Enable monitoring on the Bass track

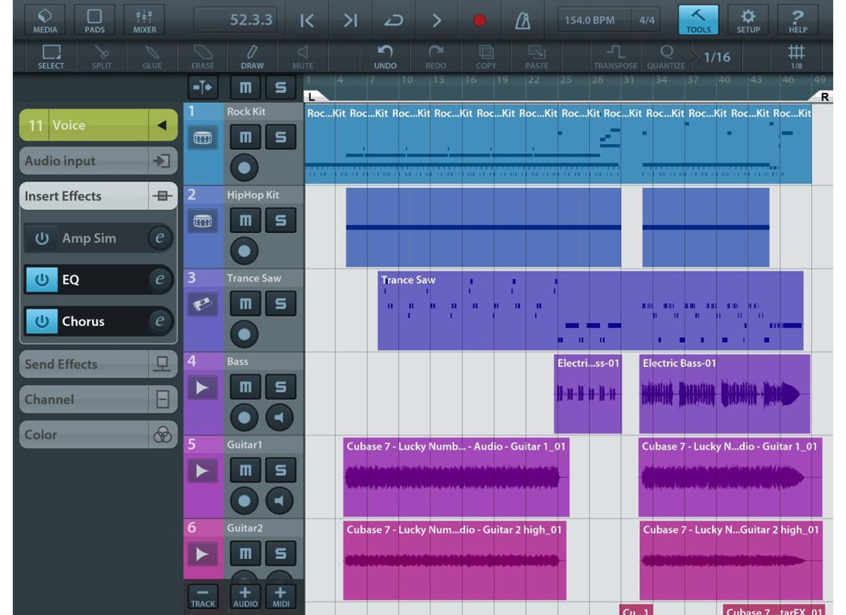coord(279,417)
